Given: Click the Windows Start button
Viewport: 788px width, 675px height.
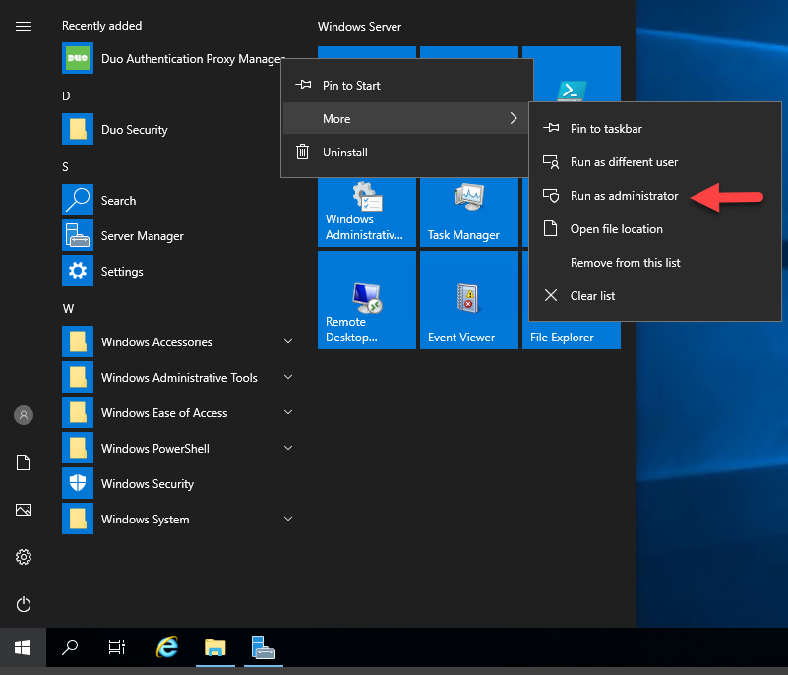Looking at the screenshot, I should [x=23, y=647].
